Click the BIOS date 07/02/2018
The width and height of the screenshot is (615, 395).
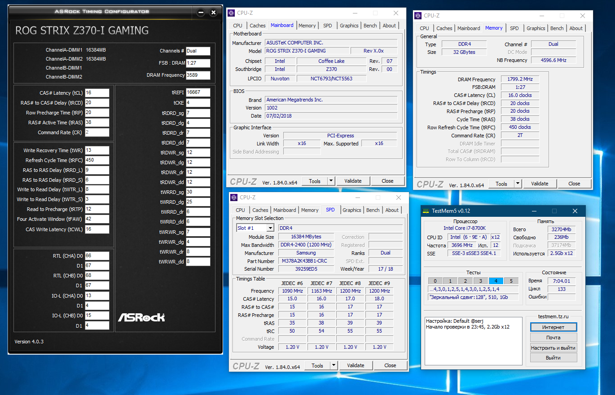(331, 116)
